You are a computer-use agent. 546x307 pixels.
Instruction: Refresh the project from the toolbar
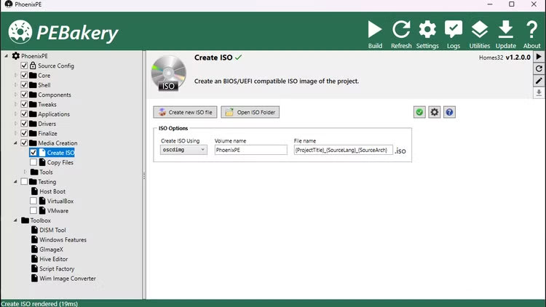[401, 34]
